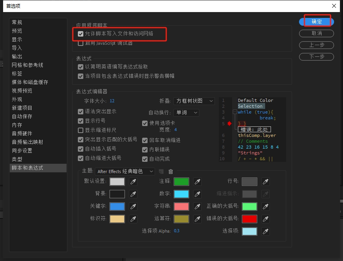This screenshot has height=261, width=343.
Task: Click the 上一步 button
Action: [x=316, y=45]
